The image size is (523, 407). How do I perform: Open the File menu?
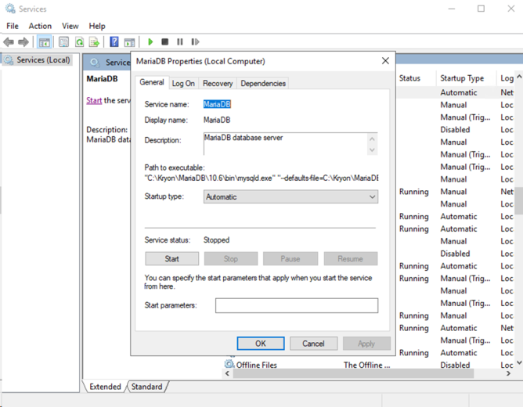click(x=13, y=26)
